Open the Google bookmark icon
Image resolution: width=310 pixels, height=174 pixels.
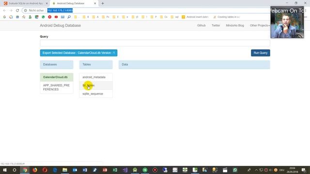click(x=4, y=17)
